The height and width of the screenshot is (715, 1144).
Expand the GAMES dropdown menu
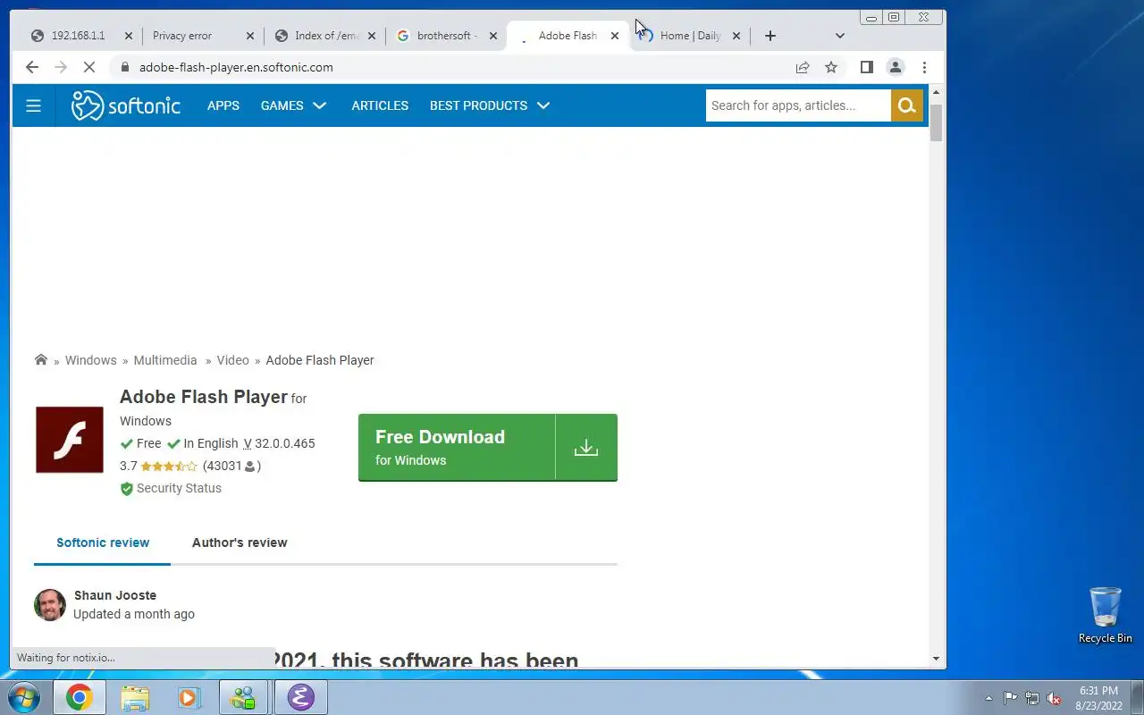tap(294, 105)
